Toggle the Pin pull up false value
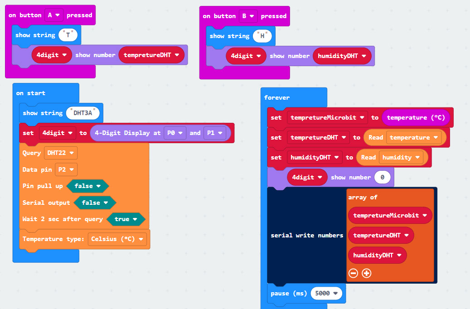Screen dimensions: 470x309 (x=87, y=186)
